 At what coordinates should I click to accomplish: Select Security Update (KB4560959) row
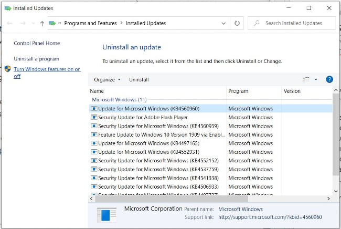pyautogui.click(x=210, y=126)
